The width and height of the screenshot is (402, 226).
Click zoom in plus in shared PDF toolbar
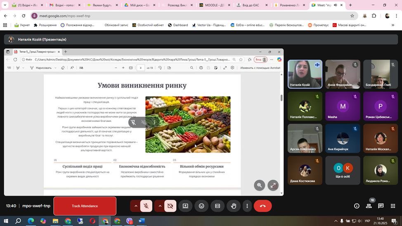pyautogui.click(x=123, y=68)
